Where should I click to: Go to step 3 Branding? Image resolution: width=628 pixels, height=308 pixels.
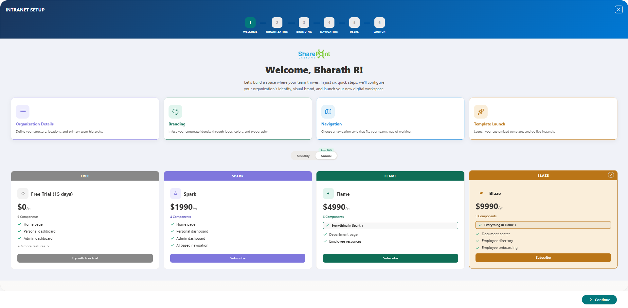304,23
